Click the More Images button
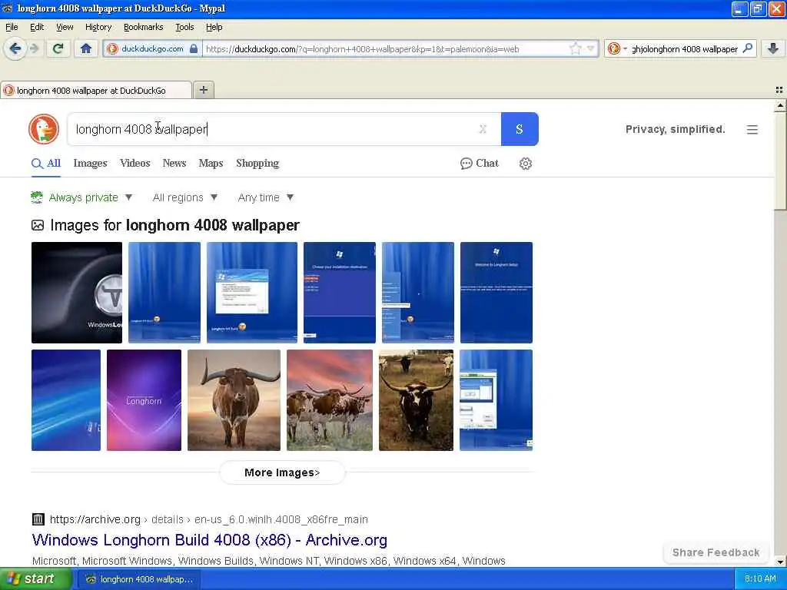Image resolution: width=787 pixels, height=590 pixels. point(282,472)
